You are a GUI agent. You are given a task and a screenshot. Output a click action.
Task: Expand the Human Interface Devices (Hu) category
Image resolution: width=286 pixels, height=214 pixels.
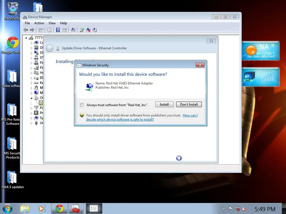tap(31, 73)
